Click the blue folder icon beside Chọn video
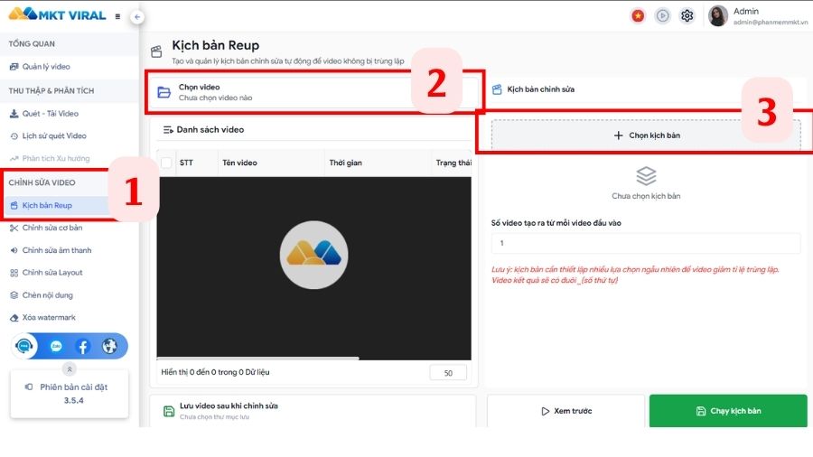 click(x=164, y=92)
